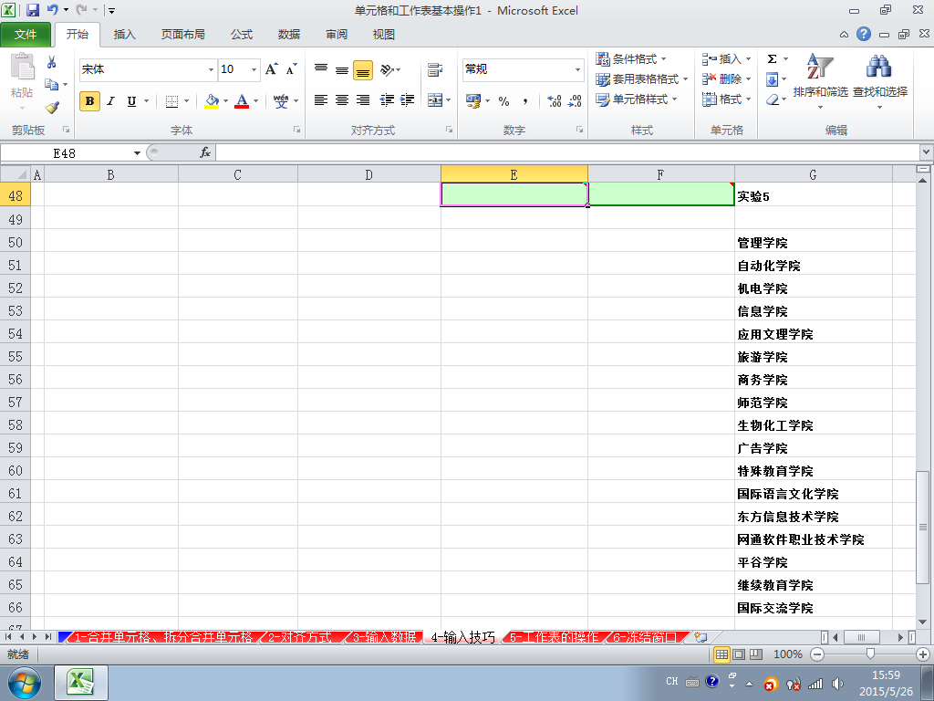The image size is (934, 701).
Task: Switch to the 插入 ribbon tab
Action: 124,35
